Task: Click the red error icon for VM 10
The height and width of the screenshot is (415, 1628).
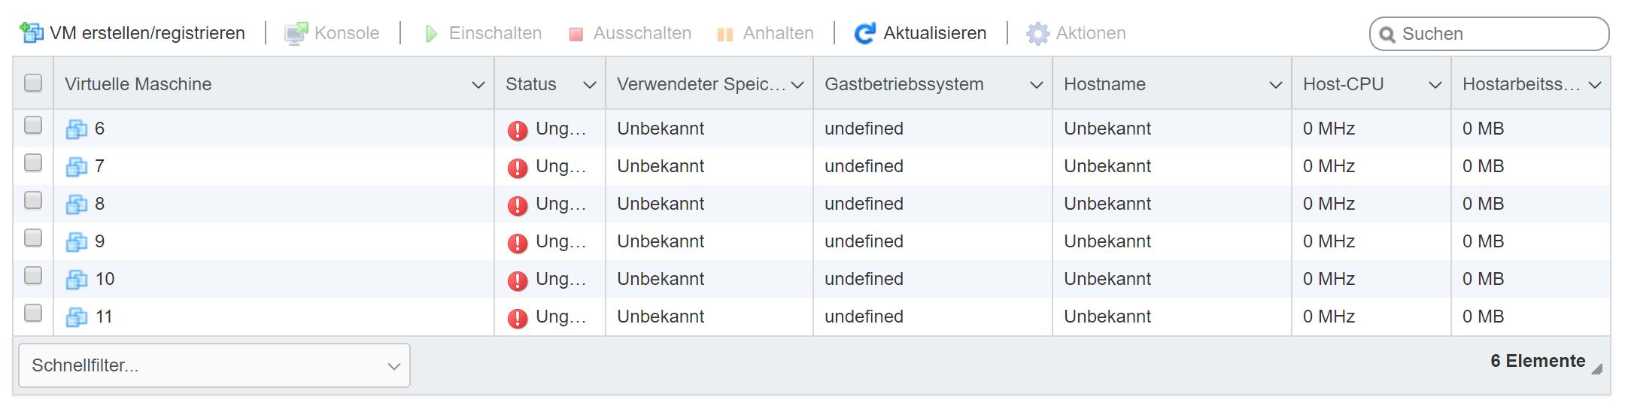Action: 518,280
